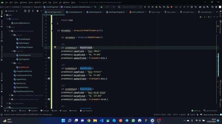Open the Event Log
The image size is (222, 124).
(x=196, y=111)
